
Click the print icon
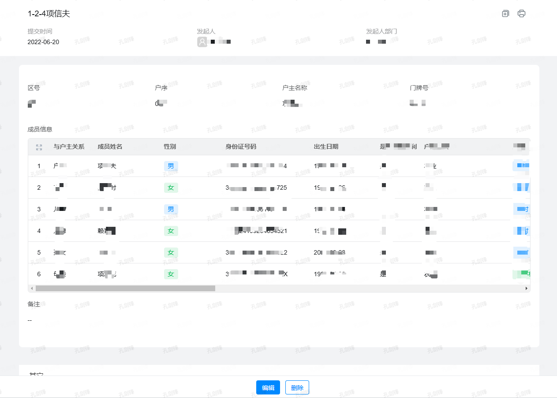coord(521,14)
